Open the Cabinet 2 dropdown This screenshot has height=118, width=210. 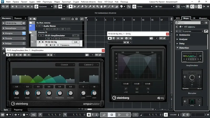point(89,65)
